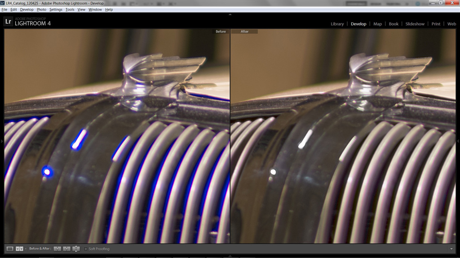
Task: Open the Settings menu
Action: [x=56, y=9]
